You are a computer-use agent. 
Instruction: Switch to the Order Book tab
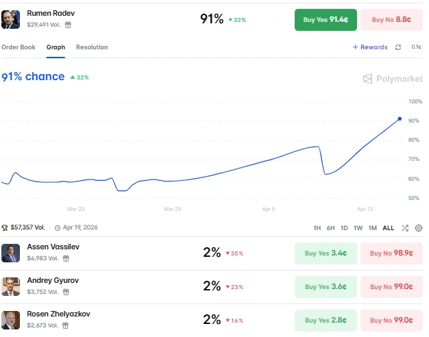[x=19, y=47]
